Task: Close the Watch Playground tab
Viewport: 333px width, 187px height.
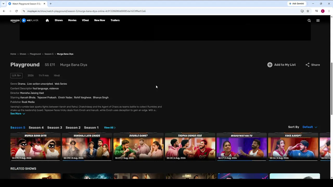Action: click(44, 4)
